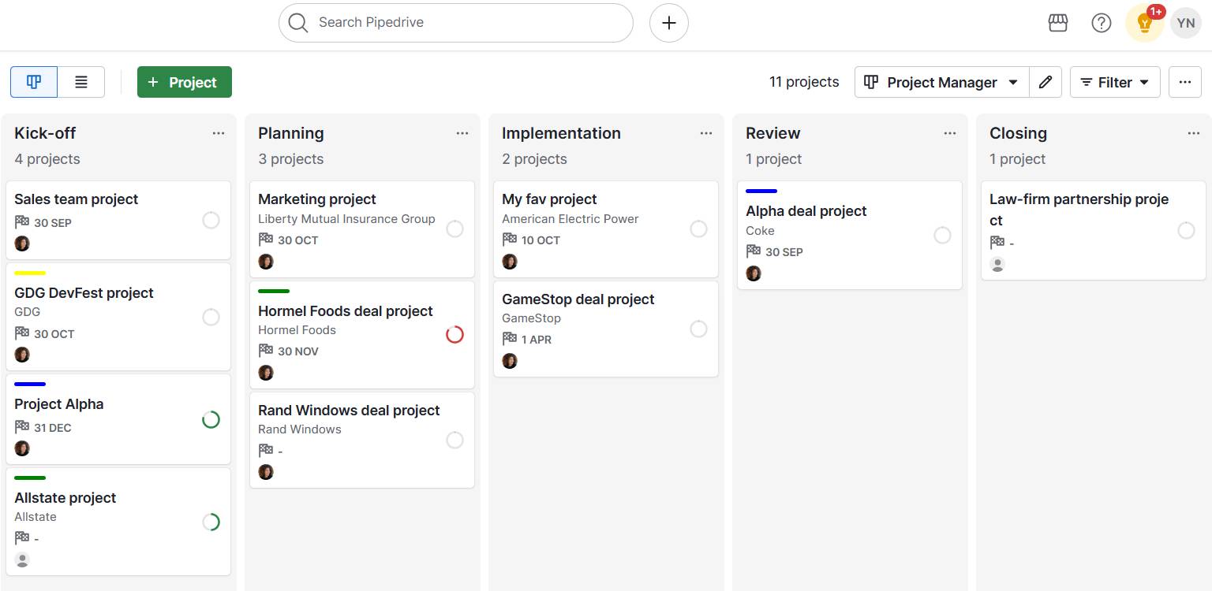Mark Sales team project as complete
The height and width of the screenshot is (591, 1212).
211,220
